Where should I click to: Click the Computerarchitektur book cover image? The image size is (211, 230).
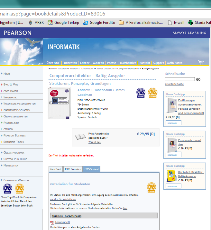point(60,103)
